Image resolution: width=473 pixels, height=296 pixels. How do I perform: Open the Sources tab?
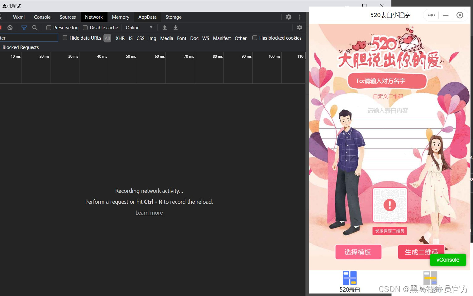(68, 17)
